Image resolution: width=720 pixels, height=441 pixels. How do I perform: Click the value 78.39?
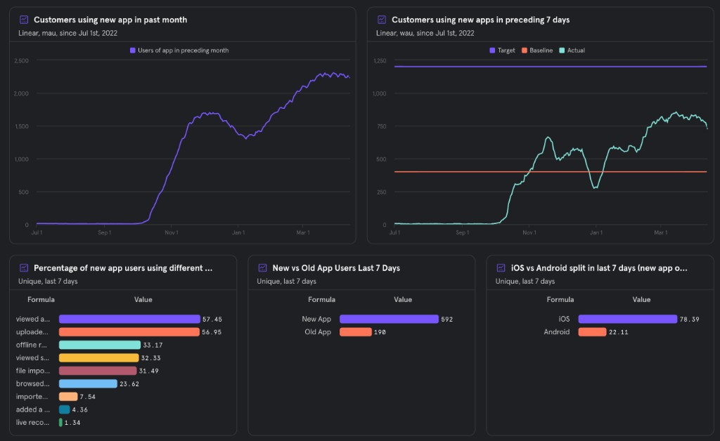click(689, 319)
